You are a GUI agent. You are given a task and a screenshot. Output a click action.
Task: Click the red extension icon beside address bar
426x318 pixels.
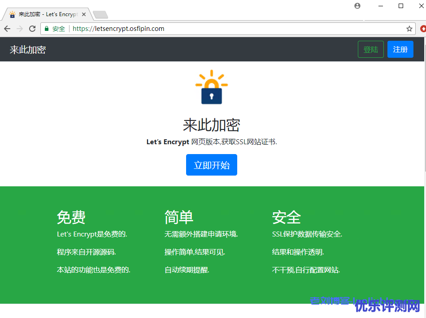pyautogui.click(x=423, y=29)
